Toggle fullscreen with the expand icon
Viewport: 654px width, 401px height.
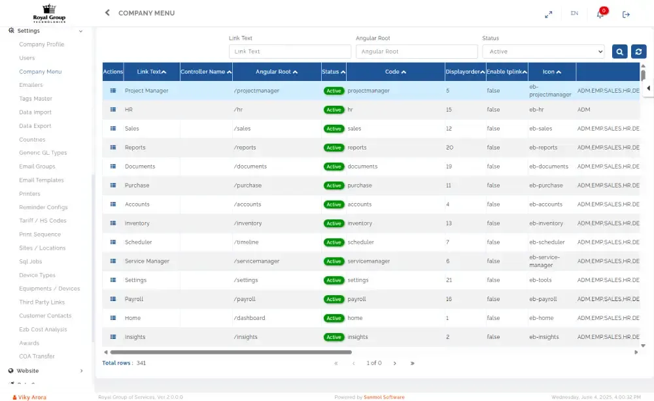pyautogui.click(x=548, y=14)
